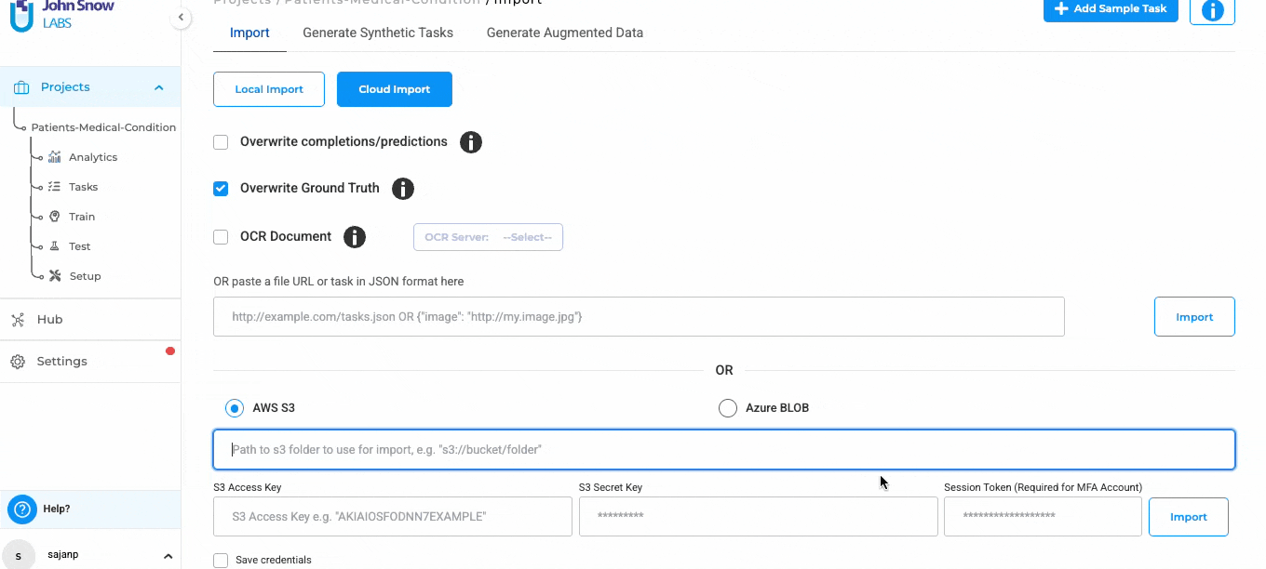1266x569 pixels.
Task: Click the Local Import button
Action: pos(269,89)
